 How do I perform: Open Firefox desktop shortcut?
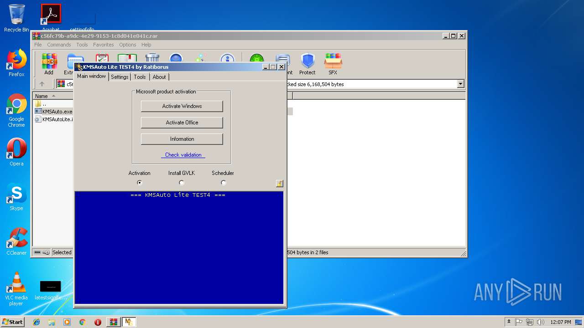[x=16, y=63]
